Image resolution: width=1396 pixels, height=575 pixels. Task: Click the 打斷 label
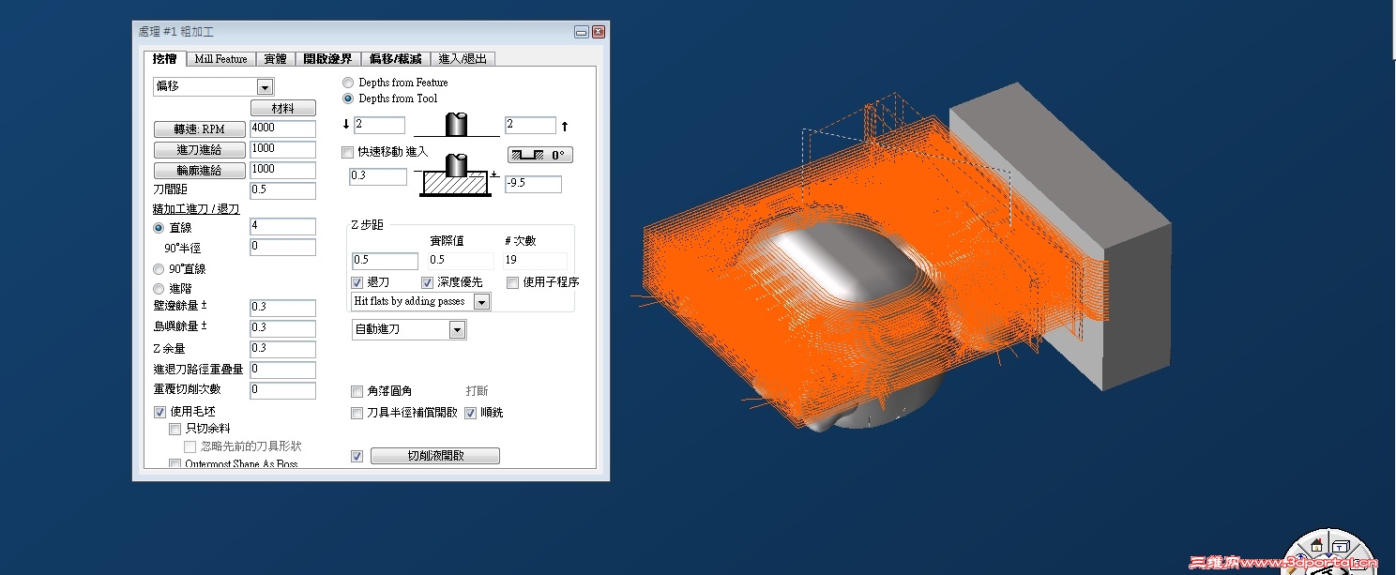coord(478,391)
